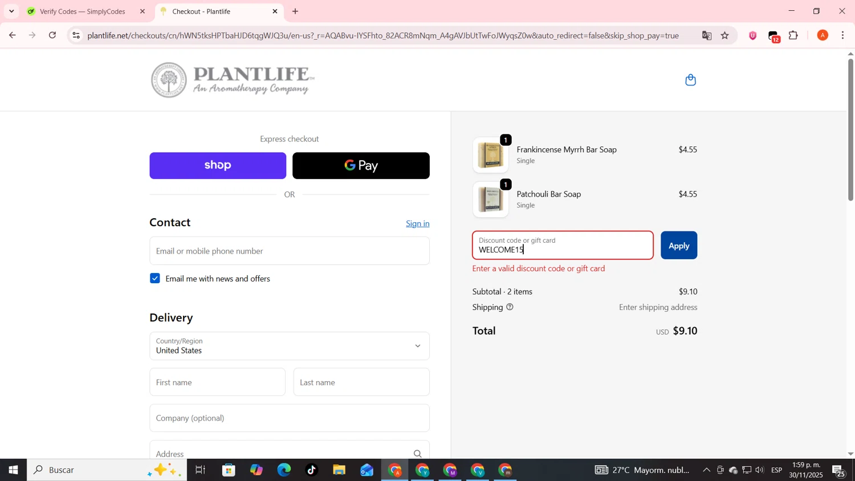Open TikTok from the taskbar
Screen dimensions: 855x481
pyautogui.click(x=312, y=470)
